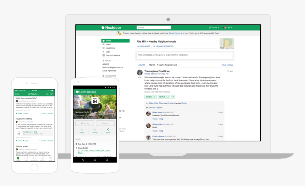Open Chad Johnson's profile link
This screenshot has width=305, height=186.
(x=158, y=136)
